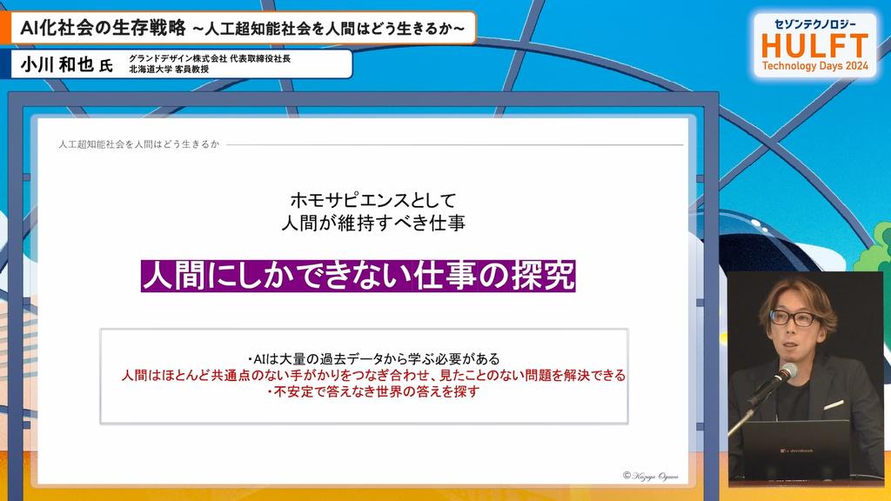Viewport: 891px width, 501px height.
Task: Click the microphone in the speaker video
Action: coord(783,374)
